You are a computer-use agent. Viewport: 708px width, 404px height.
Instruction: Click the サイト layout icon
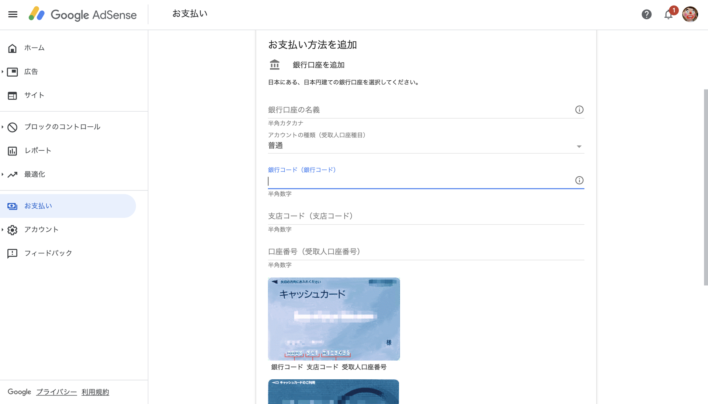[13, 95]
